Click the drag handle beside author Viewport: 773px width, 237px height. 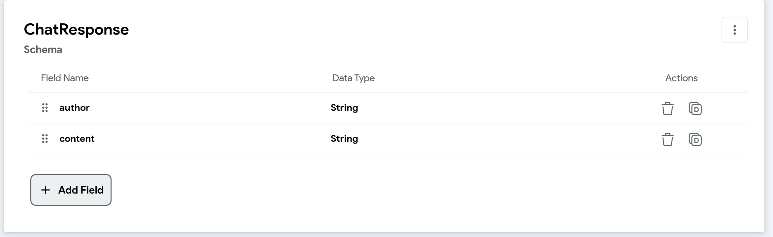pos(45,108)
